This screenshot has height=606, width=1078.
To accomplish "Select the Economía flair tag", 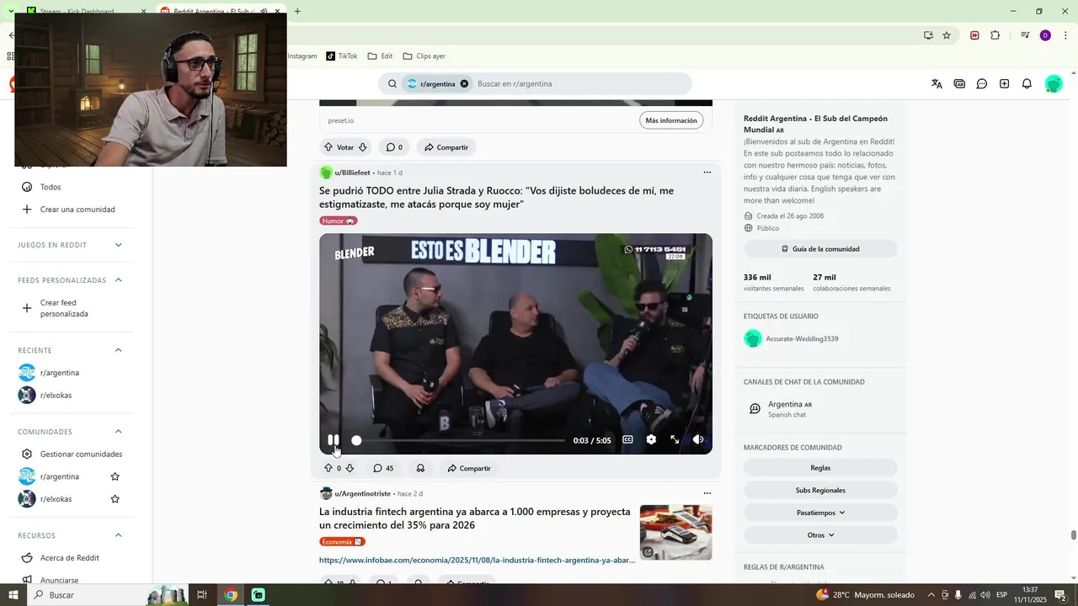I will click(x=342, y=542).
